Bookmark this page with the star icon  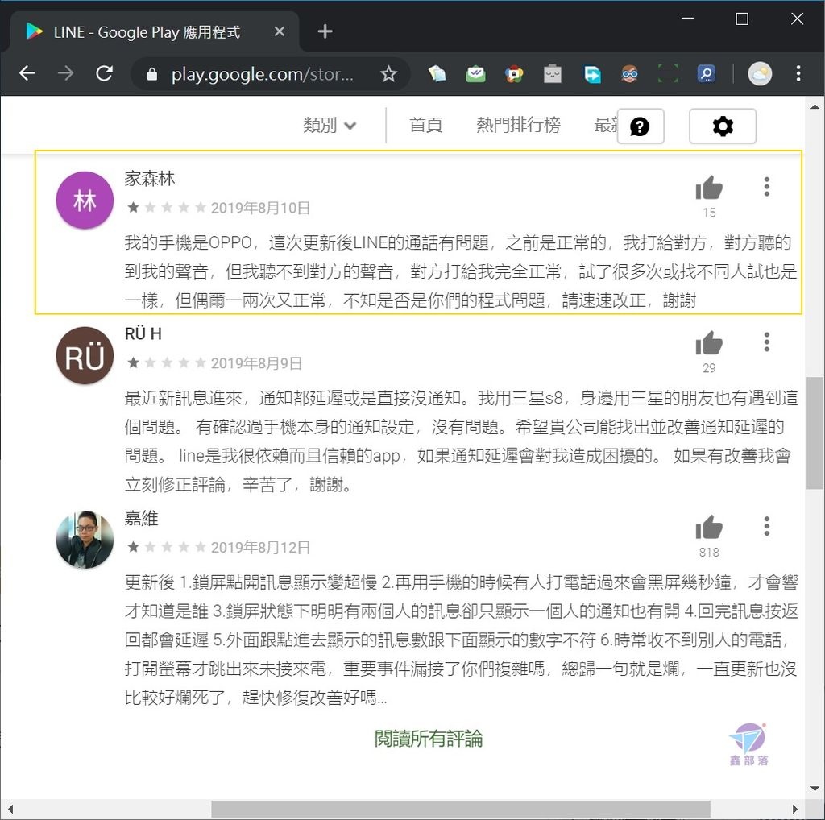(x=389, y=73)
